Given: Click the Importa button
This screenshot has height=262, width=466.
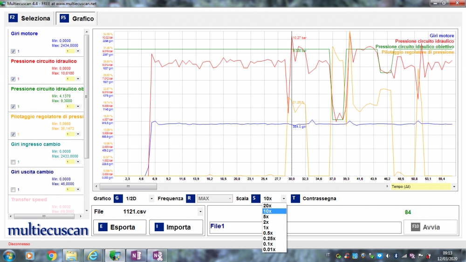Looking at the screenshot, I should (176, 228).
